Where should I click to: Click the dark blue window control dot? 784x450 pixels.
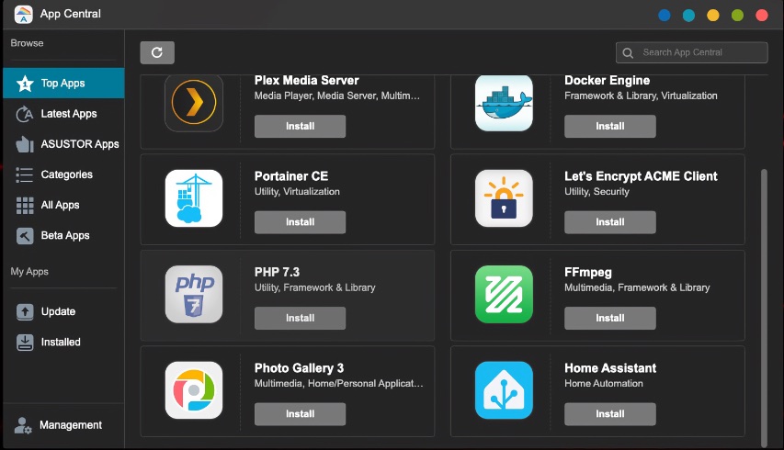point(665,15)
